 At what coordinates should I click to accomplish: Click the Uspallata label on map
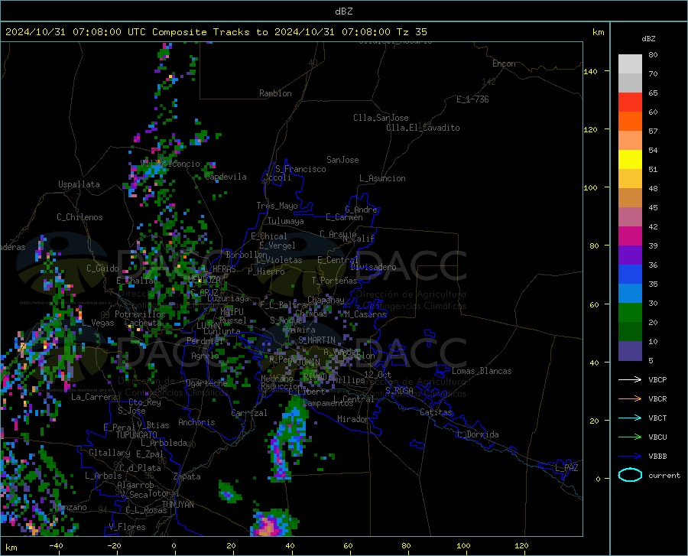79,184
